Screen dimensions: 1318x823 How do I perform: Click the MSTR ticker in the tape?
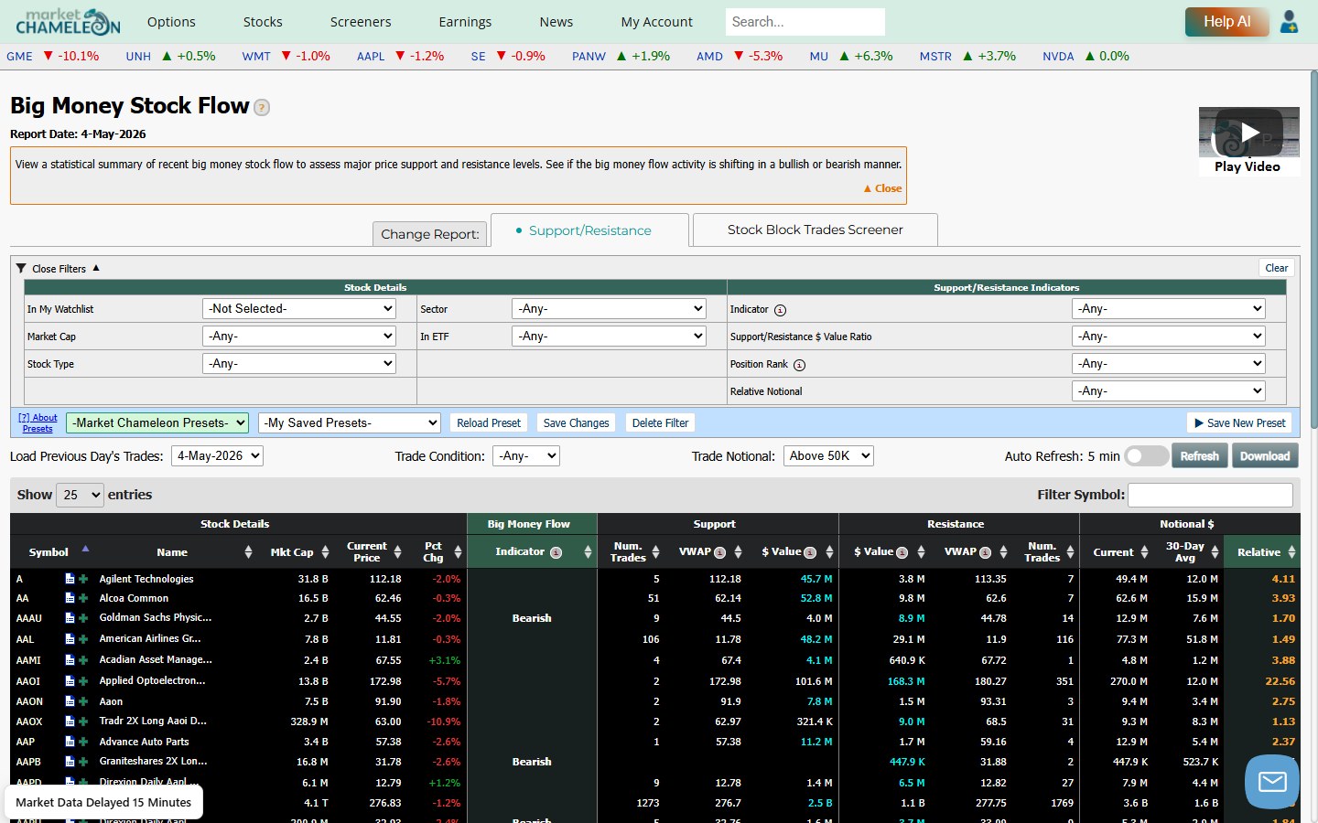tap(935, 57)
